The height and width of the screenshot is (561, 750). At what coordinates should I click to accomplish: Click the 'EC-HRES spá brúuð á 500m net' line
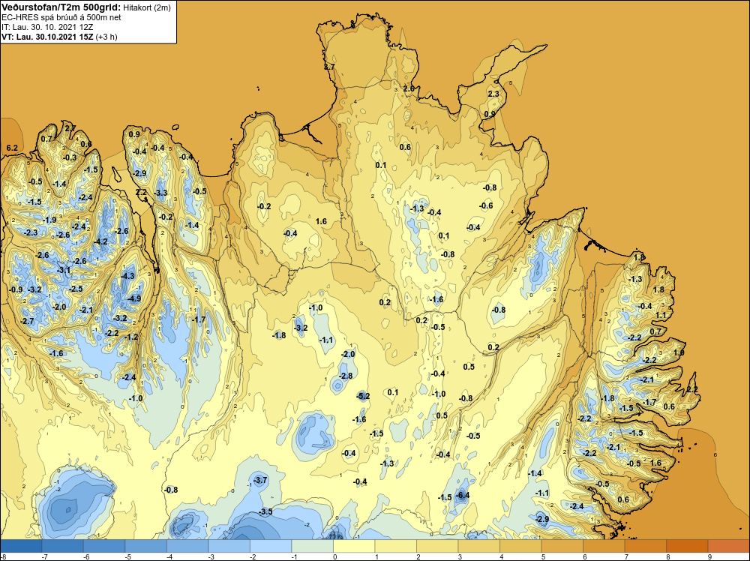point(61,17)
